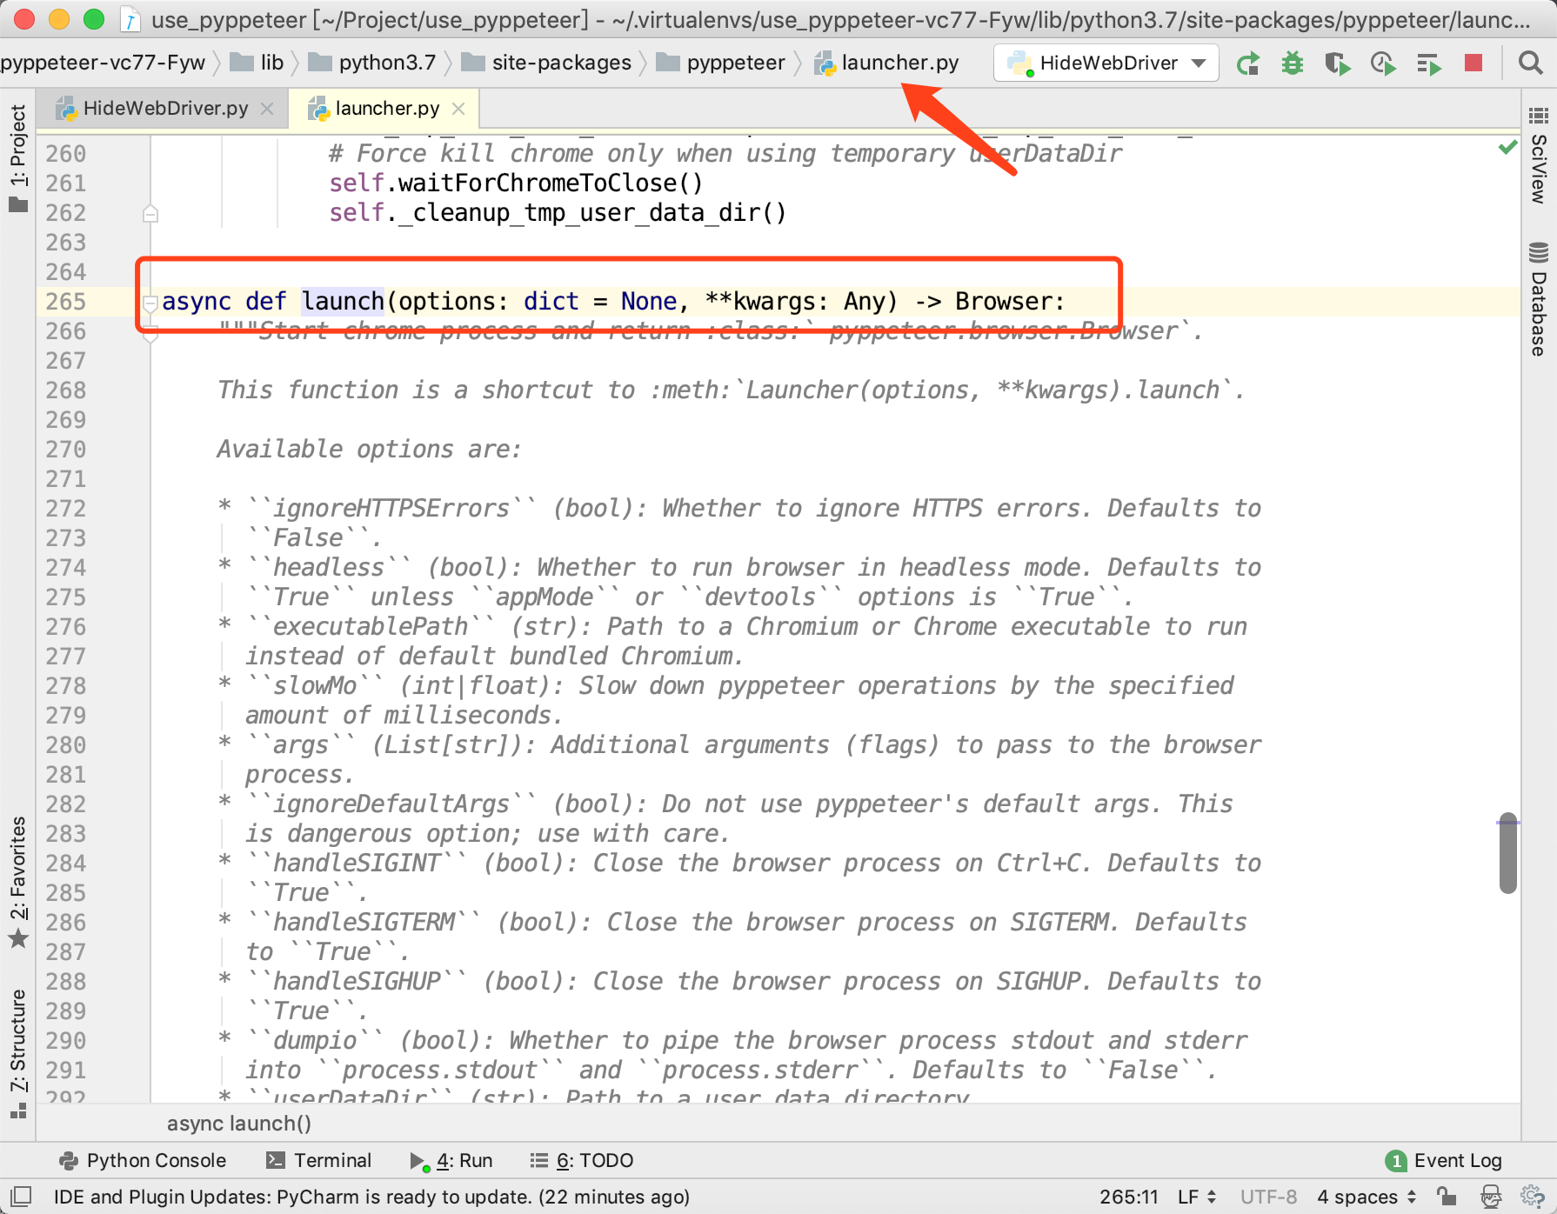Image resolution: width=1557 pixels, height=1214 pixels.
Task: Click the lib folder breadcrumb
Action: (x=257, y=63)
